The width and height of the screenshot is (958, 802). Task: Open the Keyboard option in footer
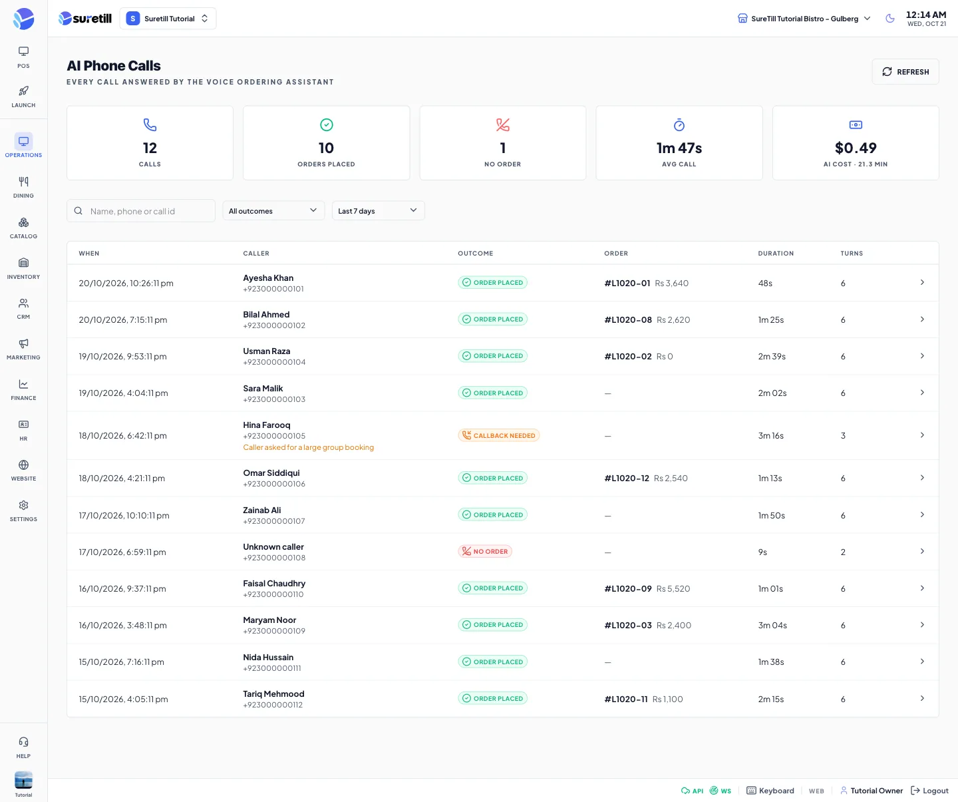point(770,791)
